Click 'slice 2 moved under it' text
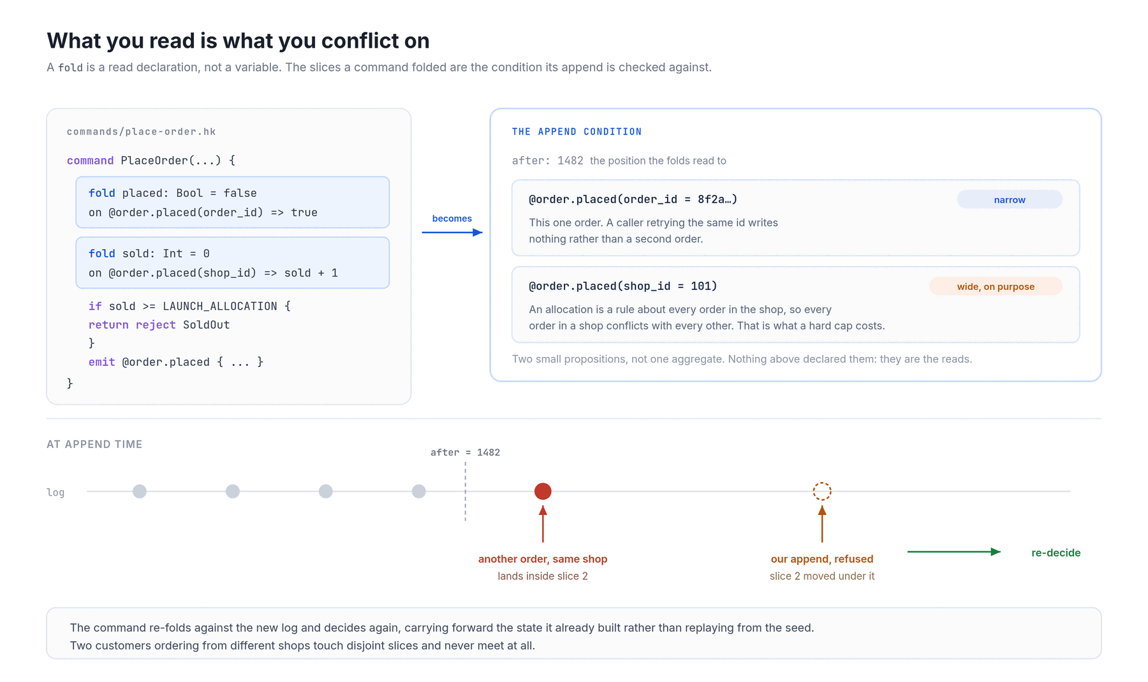Screen dimensions: 1148x682 click(822, 576)
